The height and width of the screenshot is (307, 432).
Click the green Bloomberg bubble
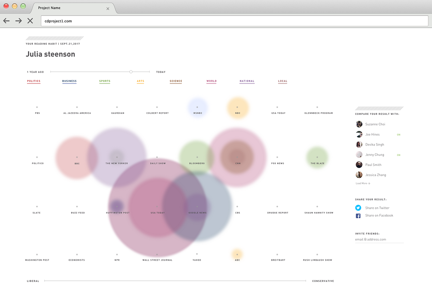pos(197,157)
